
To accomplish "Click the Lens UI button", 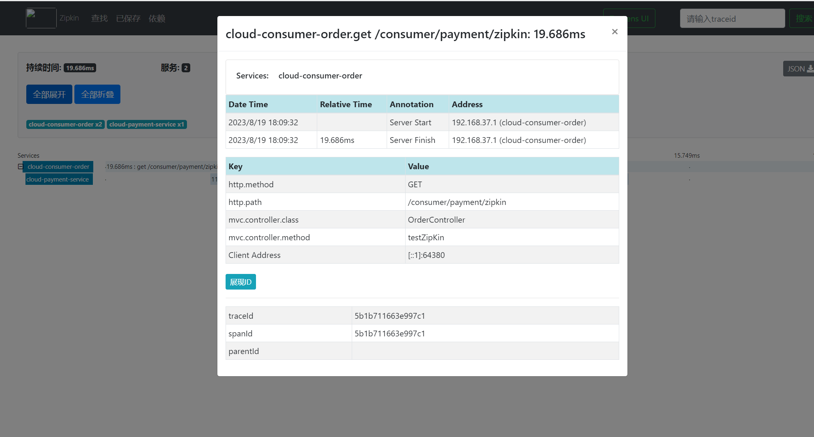I will 629,18.
